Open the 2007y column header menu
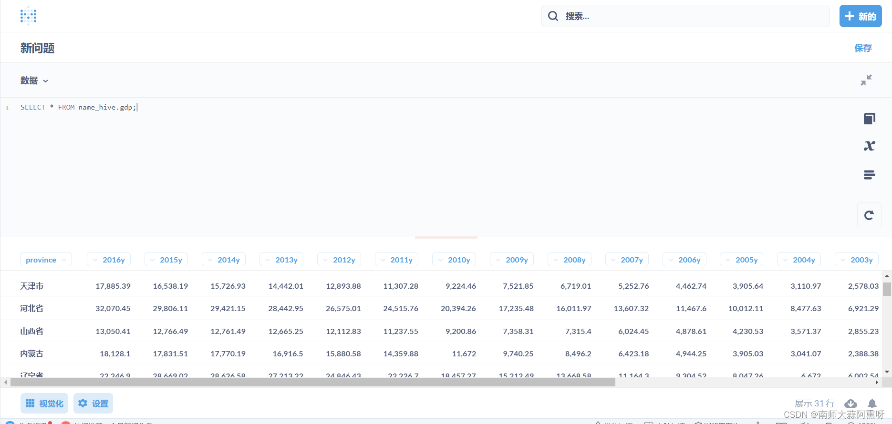 click(627, 260)
